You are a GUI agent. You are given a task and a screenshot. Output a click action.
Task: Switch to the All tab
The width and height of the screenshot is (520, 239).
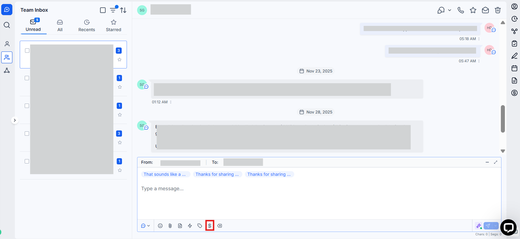[x=60, y=26]
